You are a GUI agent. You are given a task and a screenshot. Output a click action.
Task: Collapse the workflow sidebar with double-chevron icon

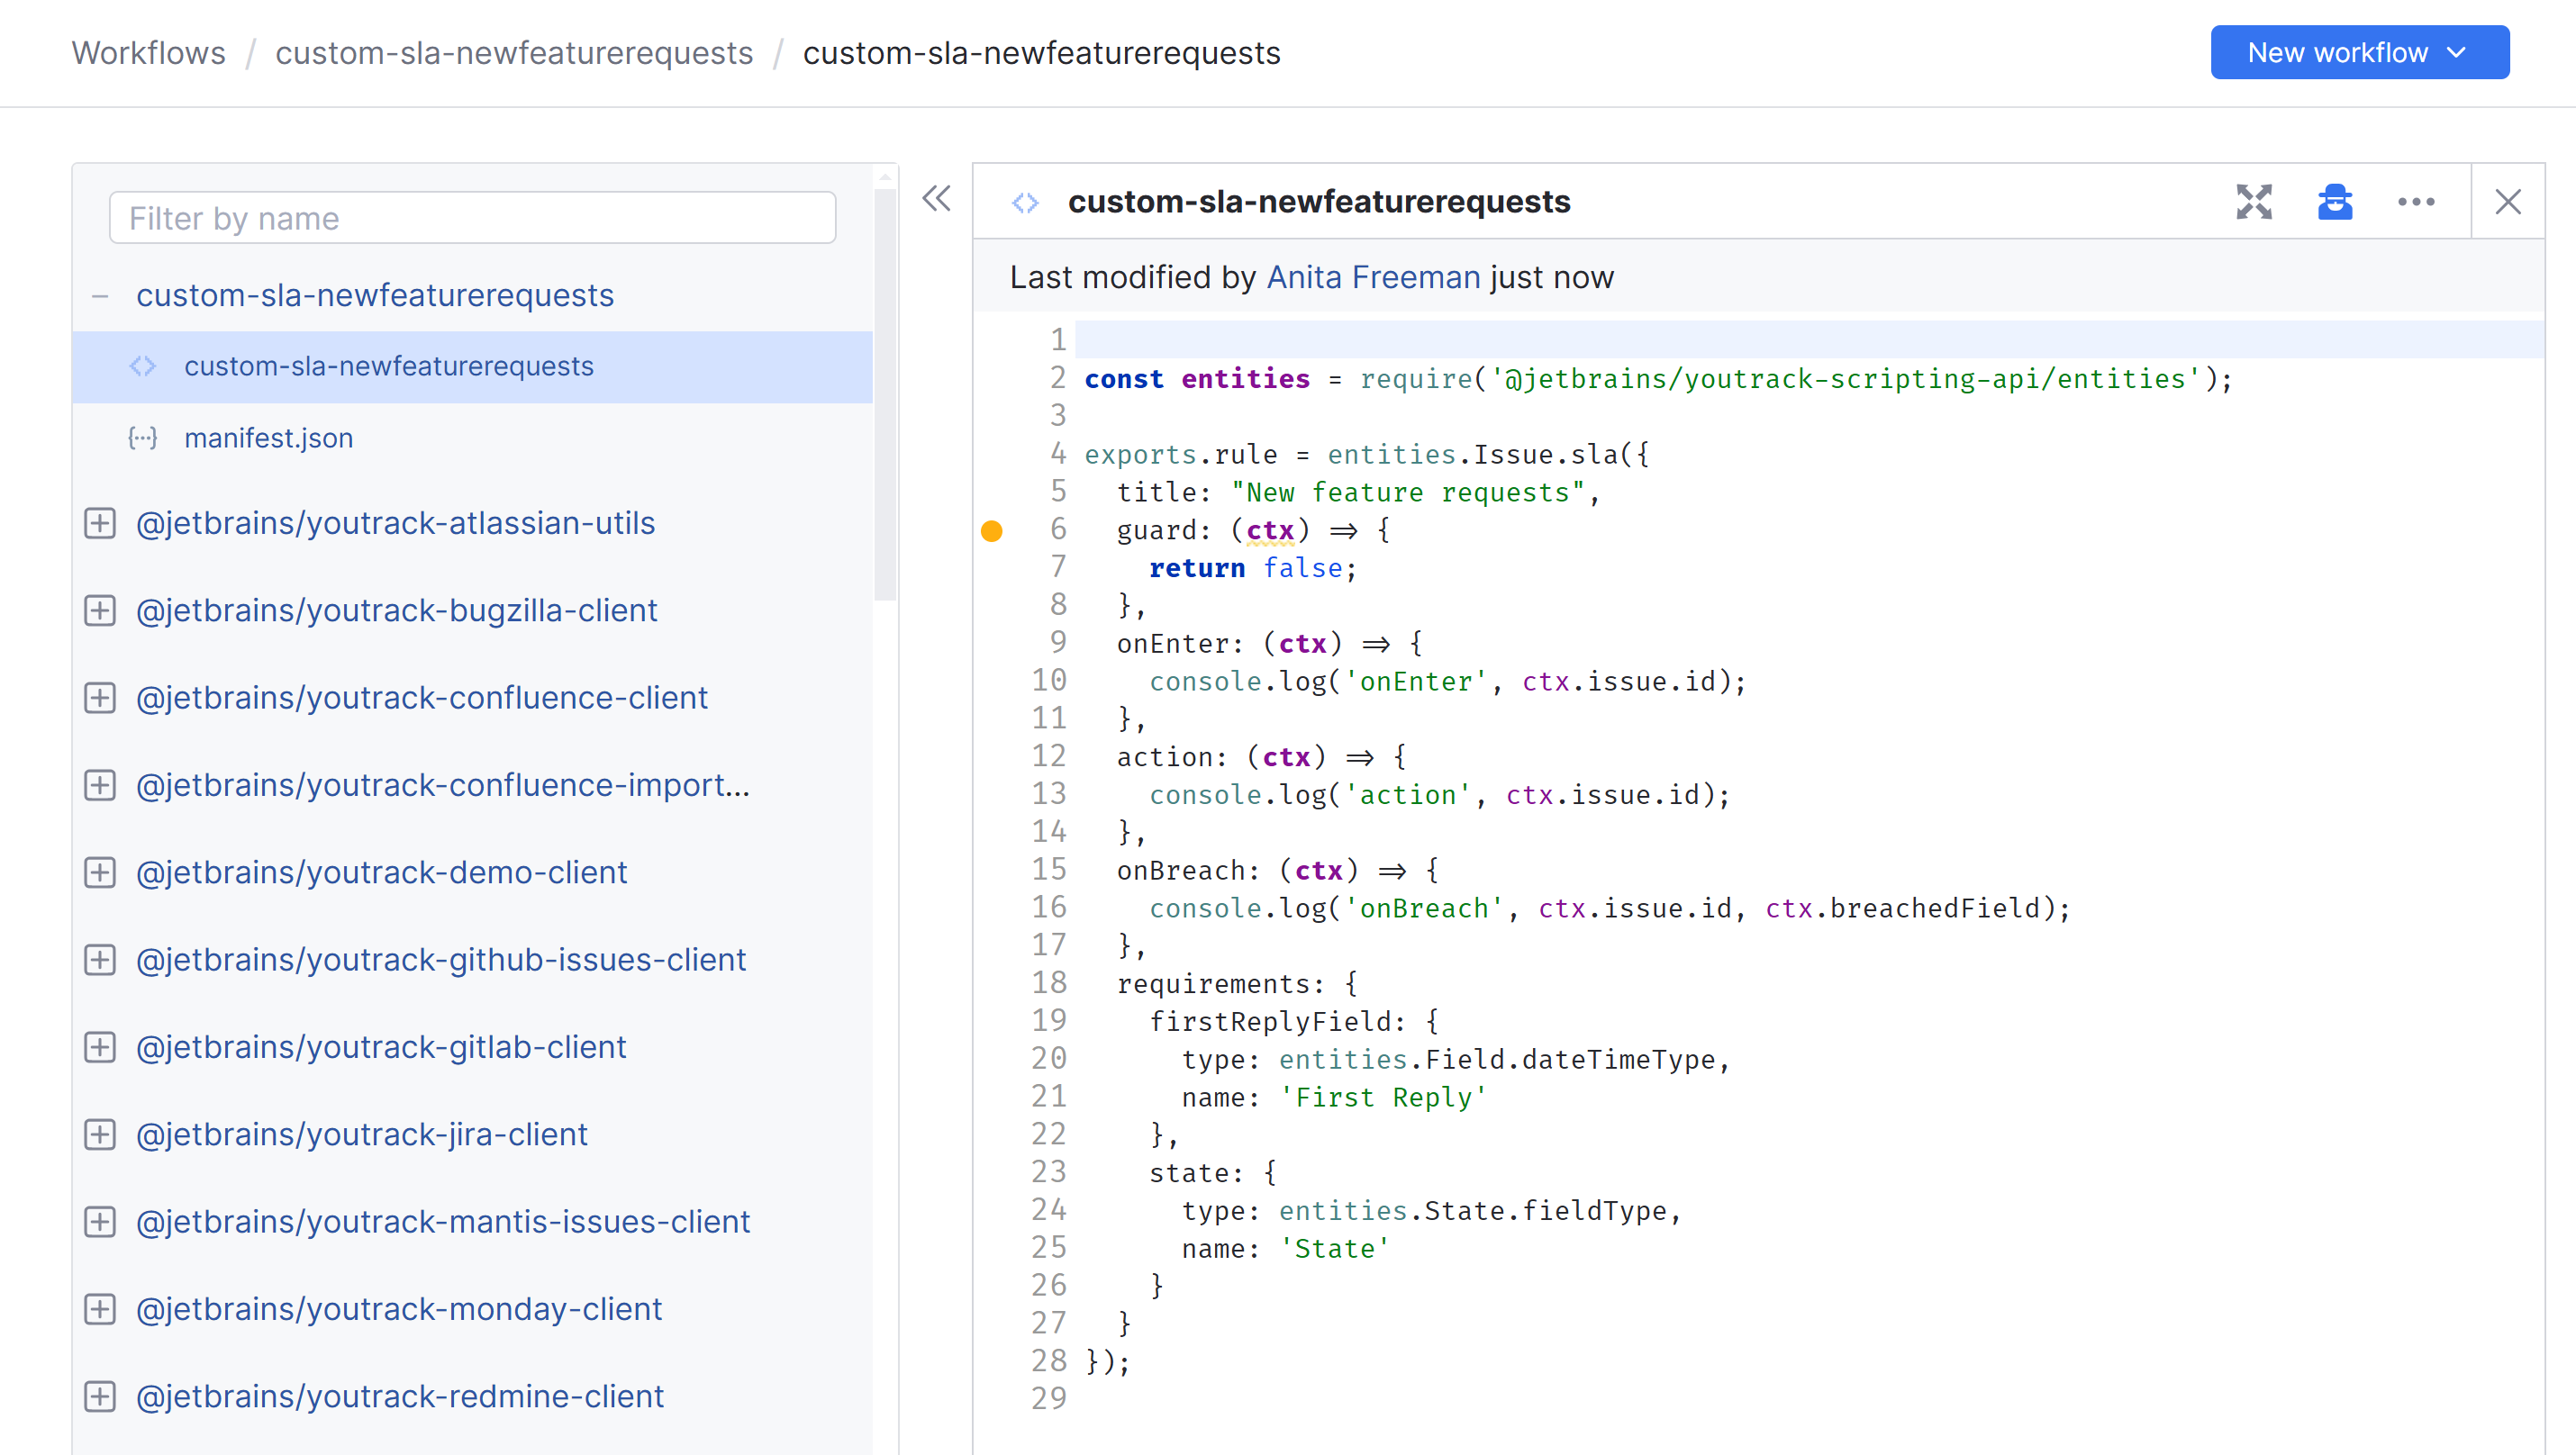pos(936,199)
